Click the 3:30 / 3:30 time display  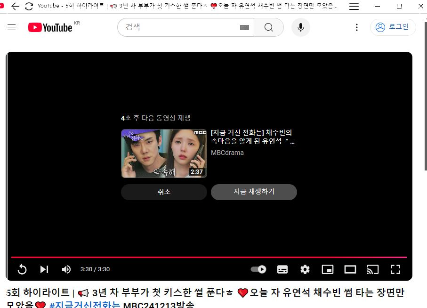pos(95,269)
